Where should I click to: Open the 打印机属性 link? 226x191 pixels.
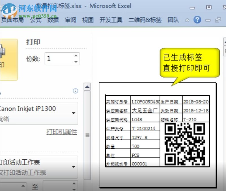pyautogui.click(x=62, y=132)
